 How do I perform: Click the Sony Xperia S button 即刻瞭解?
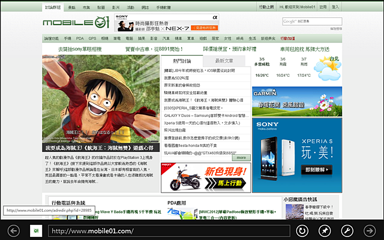point(316,169)
